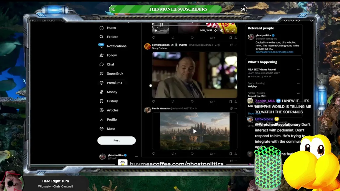Screen dimensions: 340x191
Task: Open the cornbreadman GIF thumbnail
Action: [195, 75]
